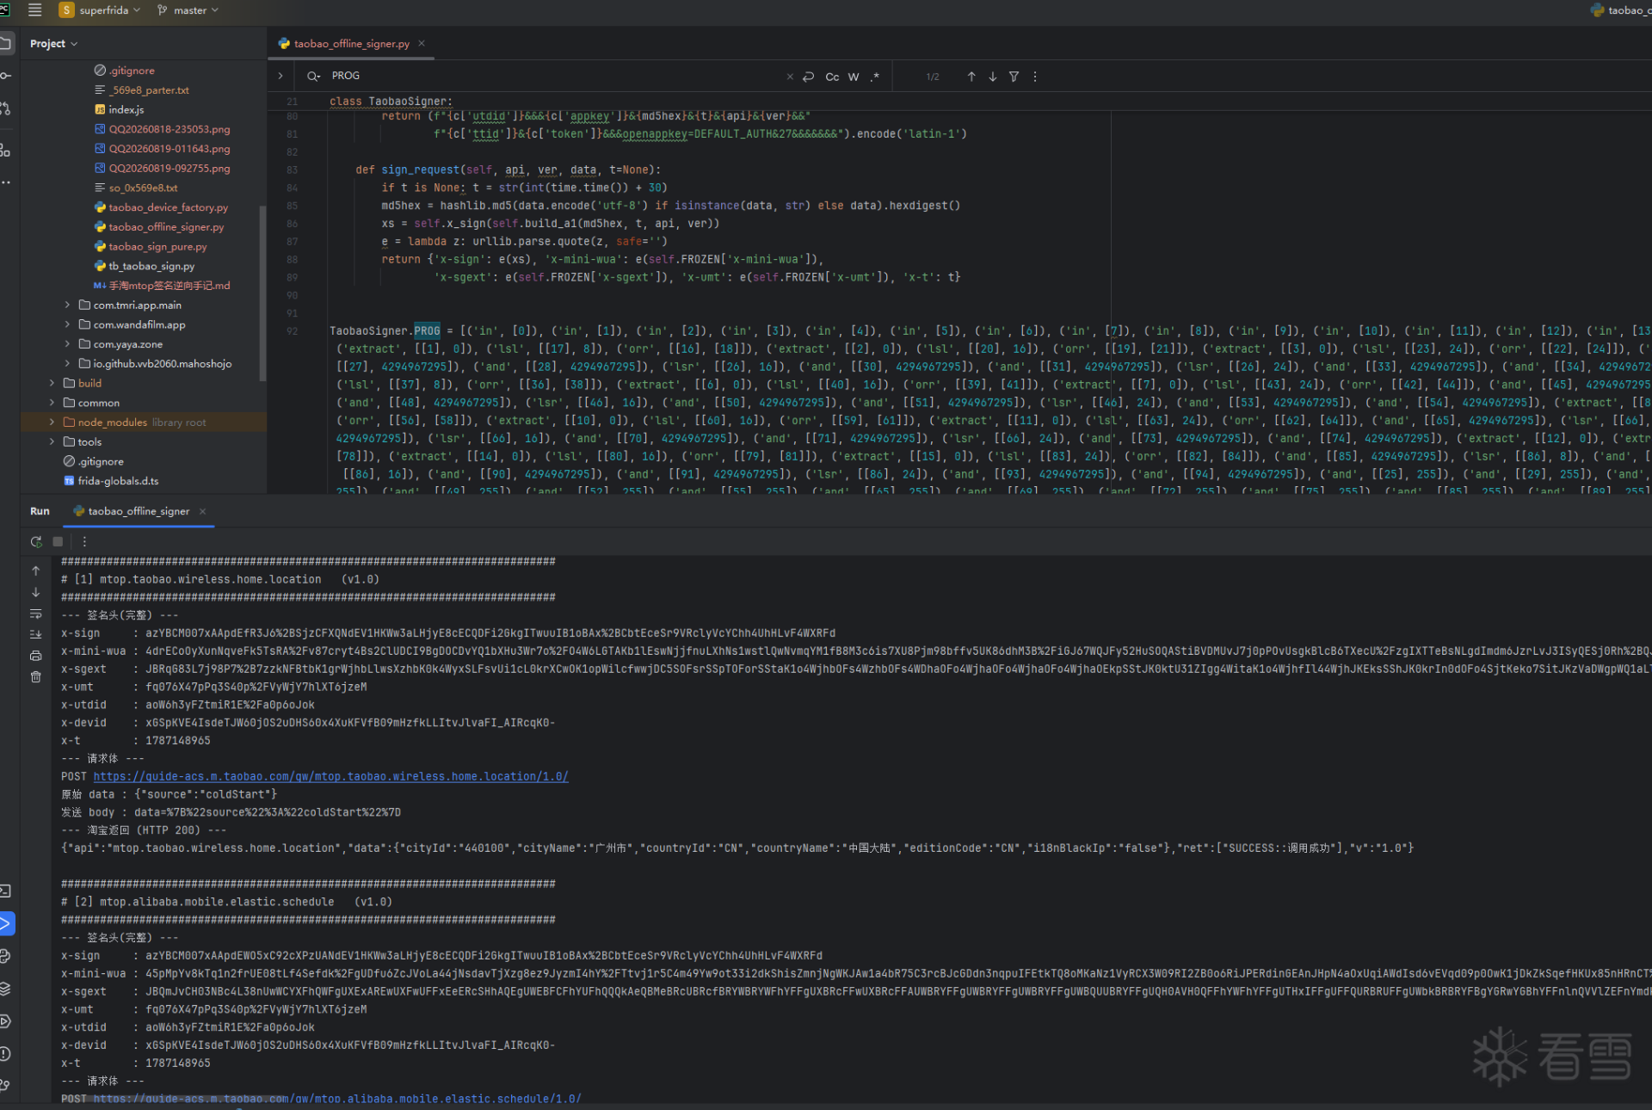Go to next search occurrence
The height and width of the screenshot is (1110, 1652).
click(x=993, y=77)
